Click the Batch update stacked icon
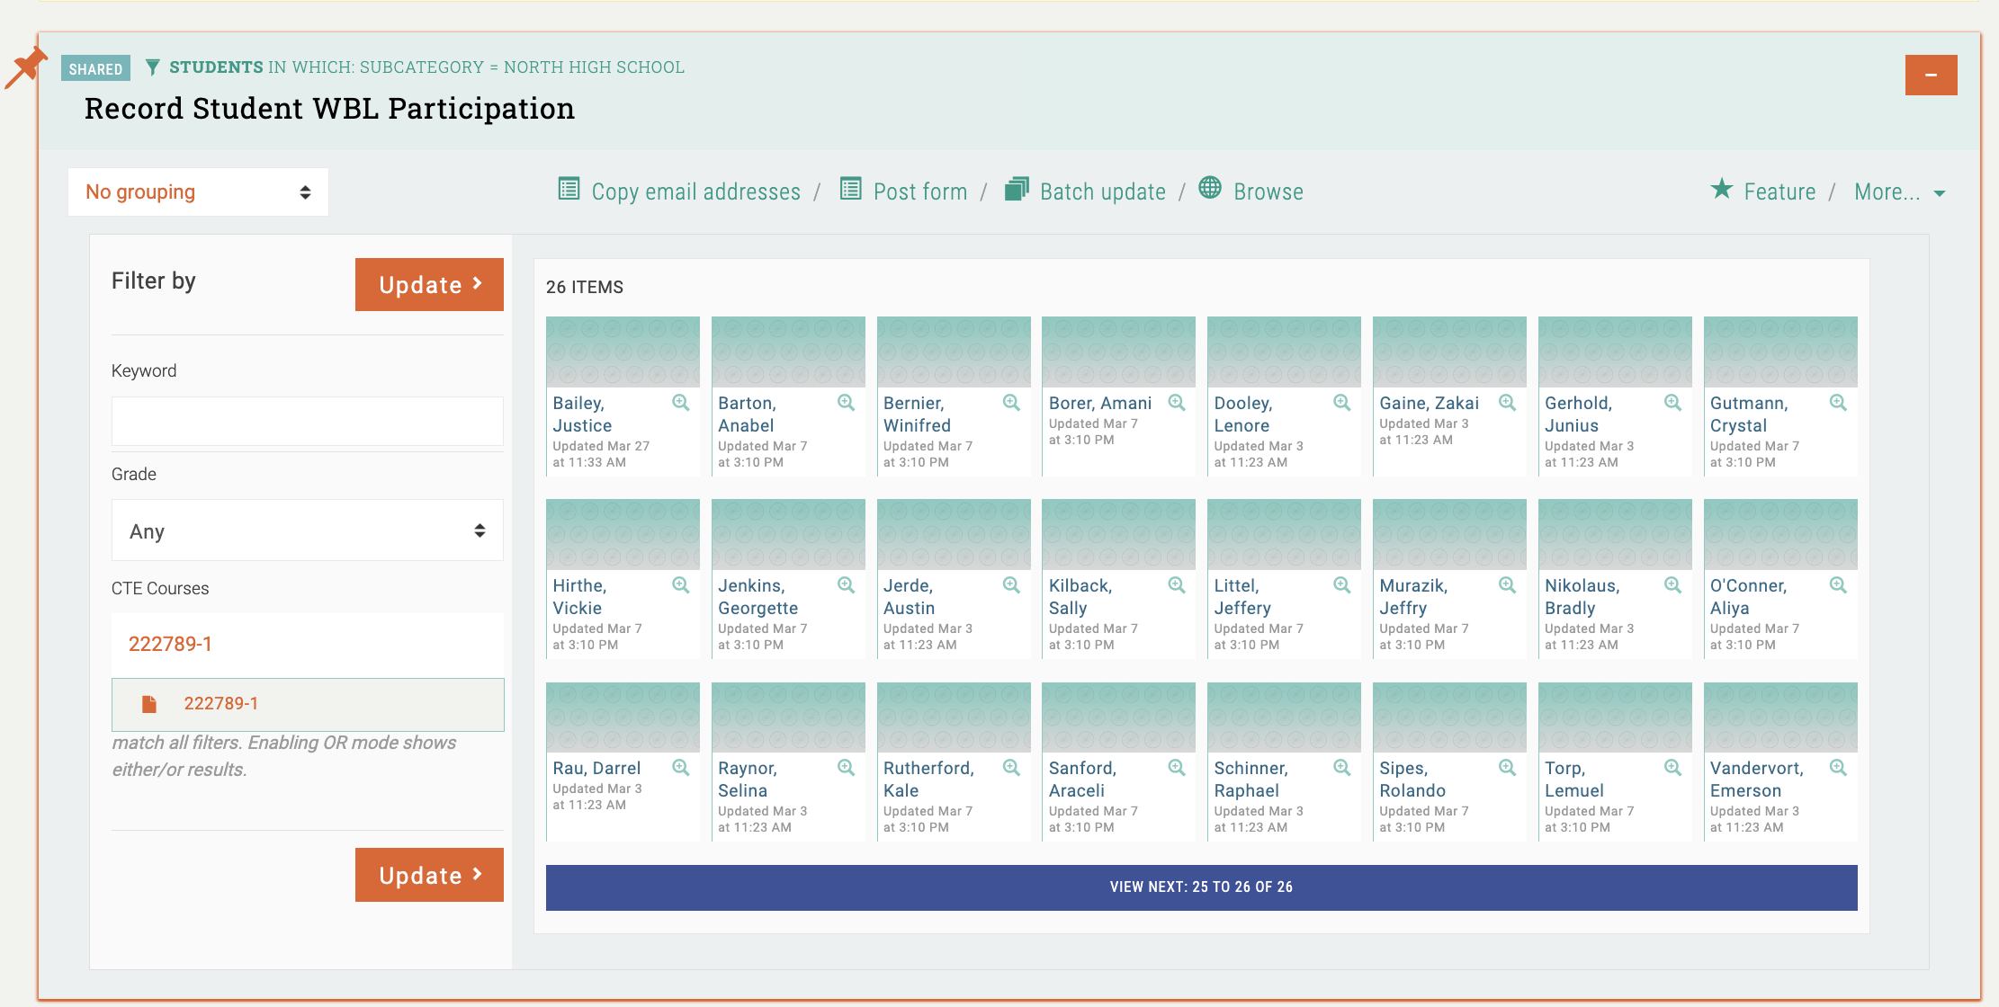The height and width of the screenshot is (1007, 1999). point(1017,189)
